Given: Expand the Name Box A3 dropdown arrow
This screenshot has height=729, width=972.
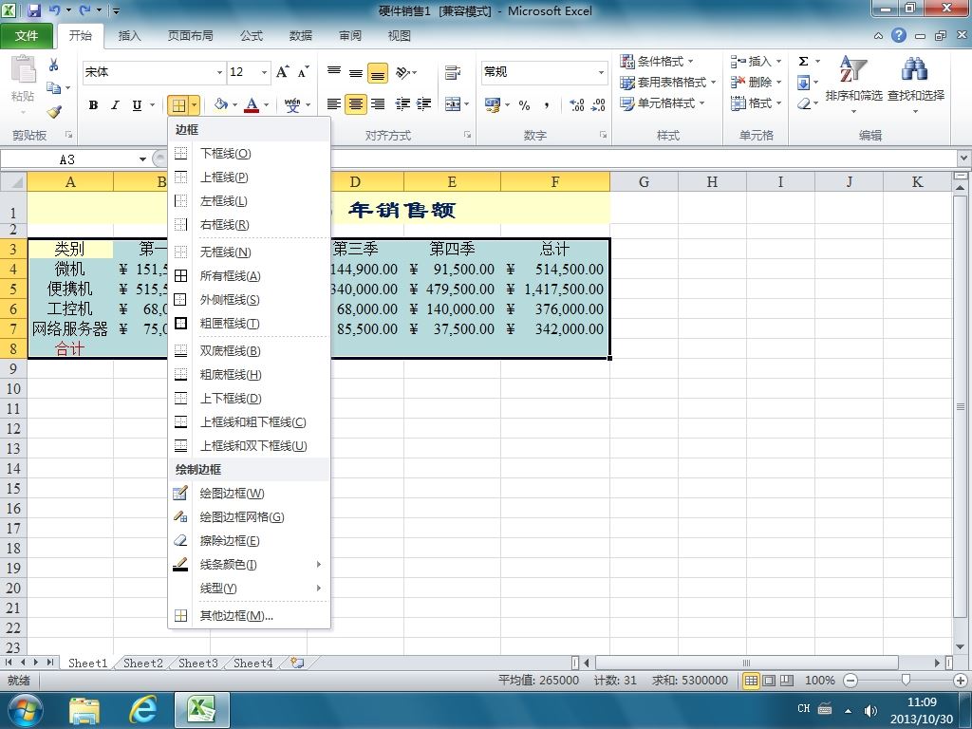Looking at the screenshot, I should 142,159.
